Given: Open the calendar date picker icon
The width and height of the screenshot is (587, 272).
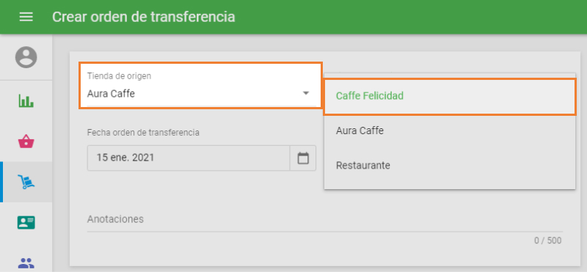Looking at the screenshot, I should pos(303,158).
